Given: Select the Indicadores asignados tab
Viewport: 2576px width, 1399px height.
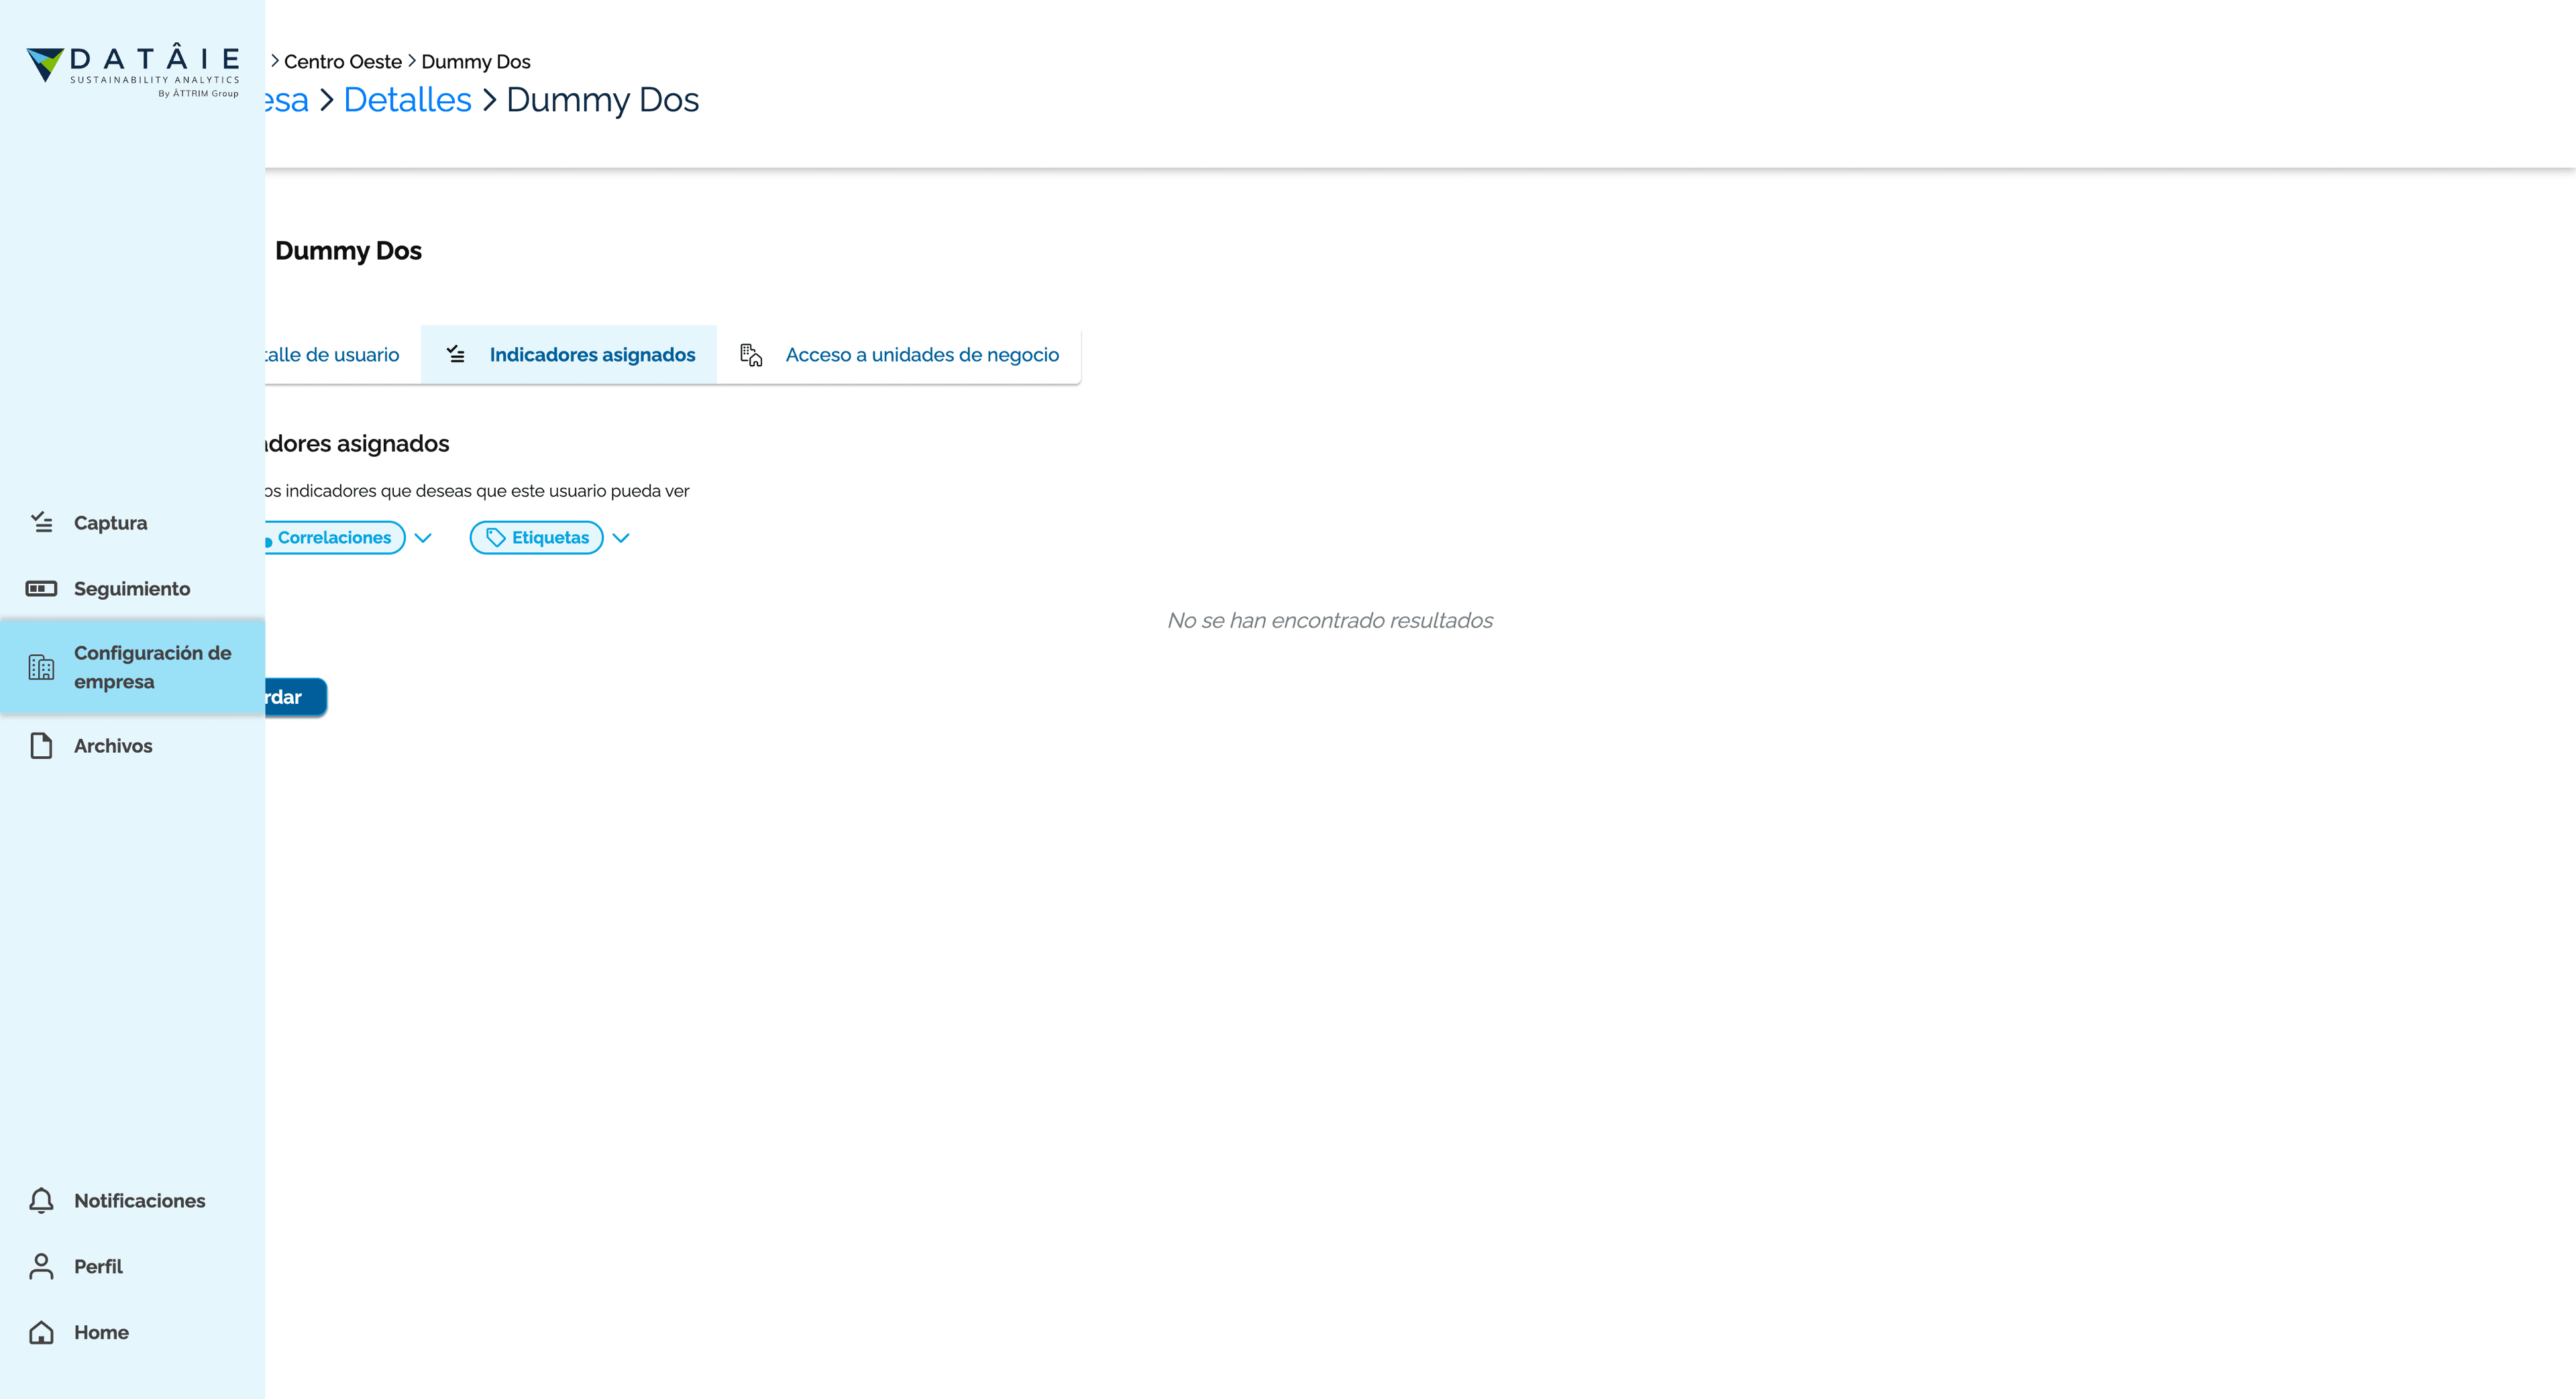Looking at the screenshot, I should [x=569, y=354].
